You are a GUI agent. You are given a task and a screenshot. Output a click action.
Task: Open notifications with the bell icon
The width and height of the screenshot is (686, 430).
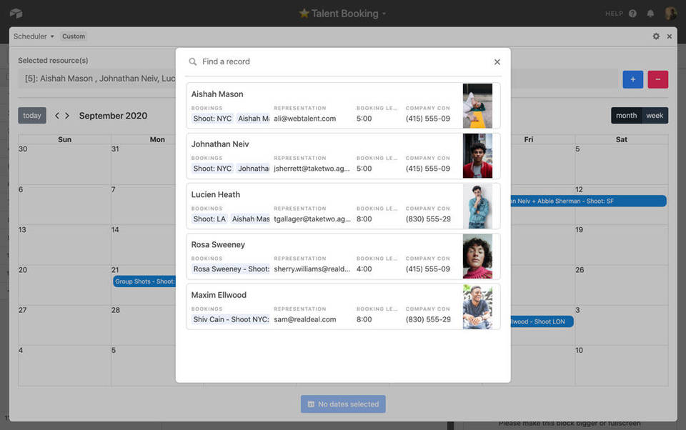[650, 13]
